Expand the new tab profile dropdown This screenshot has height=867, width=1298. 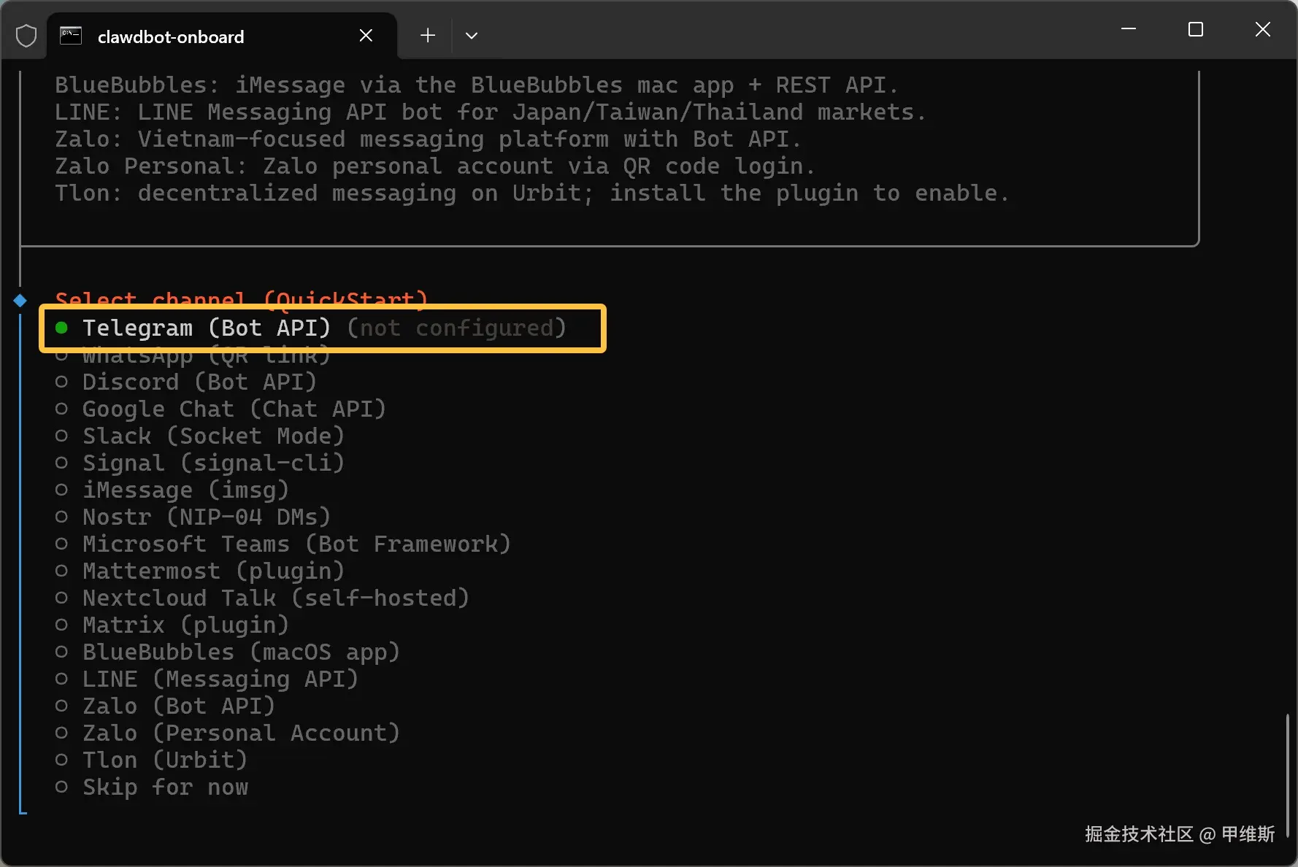472,36
